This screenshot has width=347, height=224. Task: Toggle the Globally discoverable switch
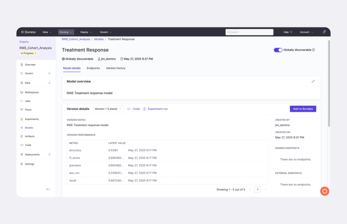pyautogui.click(x=278, y=50)
